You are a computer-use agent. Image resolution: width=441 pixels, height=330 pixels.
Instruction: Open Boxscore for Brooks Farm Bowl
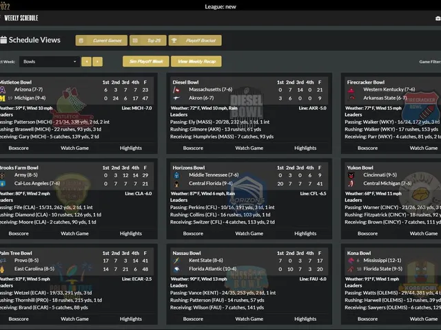coord(19,234)
